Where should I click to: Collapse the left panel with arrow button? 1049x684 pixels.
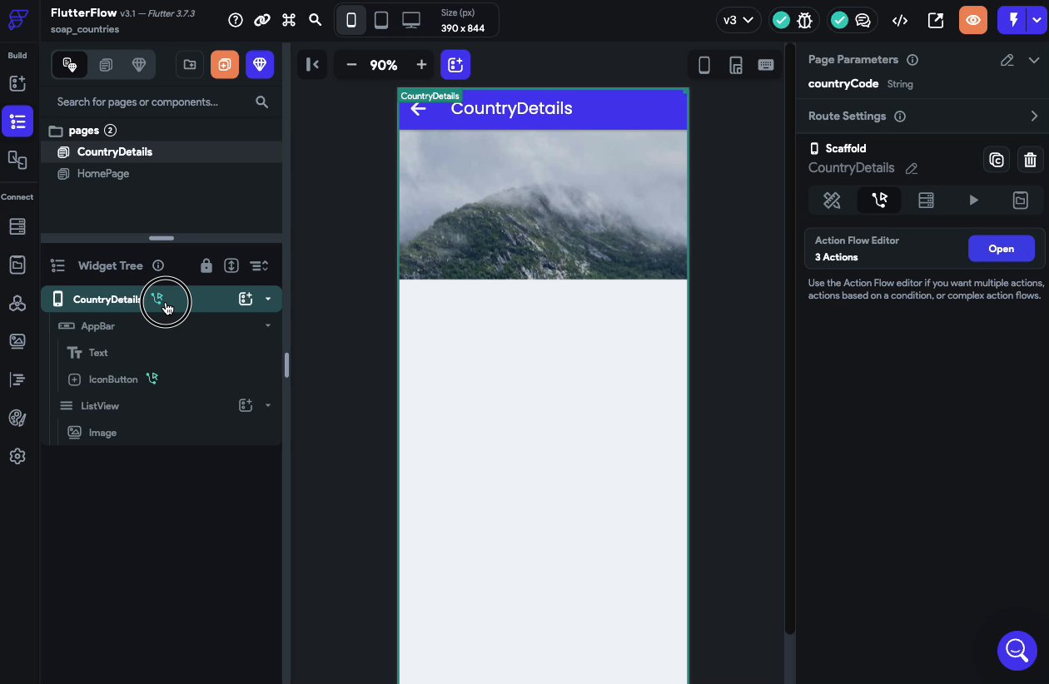pyautogui.click(x=312, y=65)
